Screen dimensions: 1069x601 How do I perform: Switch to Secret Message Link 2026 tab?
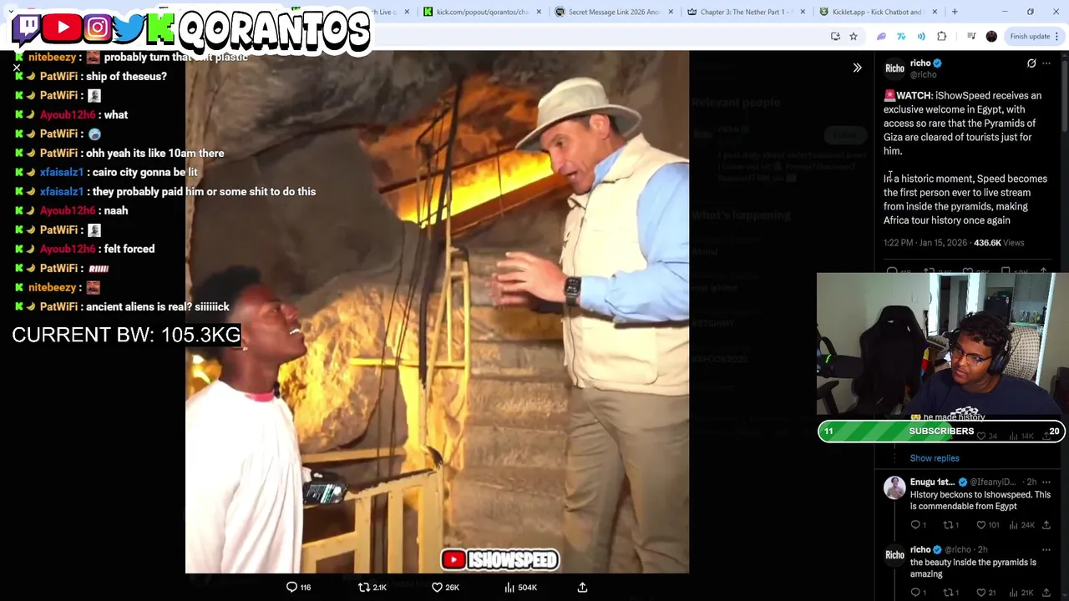coord(614,12)
